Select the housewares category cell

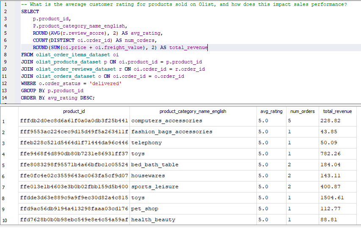(x=193, y=176)
